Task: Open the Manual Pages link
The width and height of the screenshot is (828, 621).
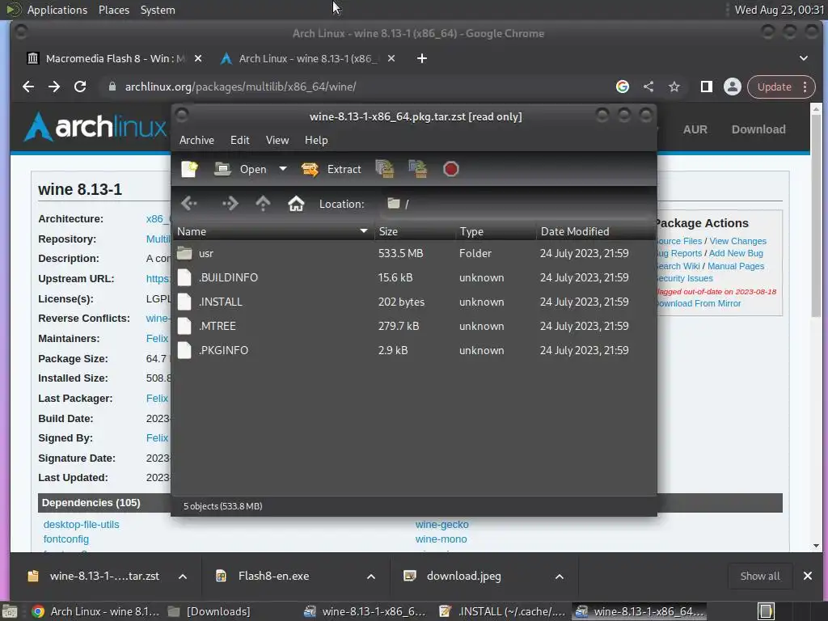Action: (x=736, y=266)
